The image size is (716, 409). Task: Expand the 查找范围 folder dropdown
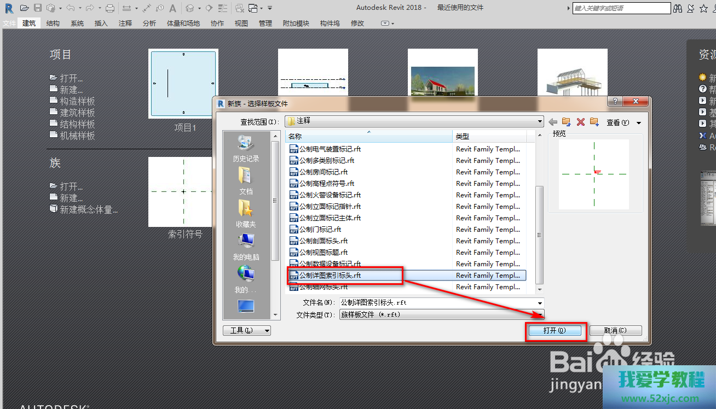coord(540,121)
